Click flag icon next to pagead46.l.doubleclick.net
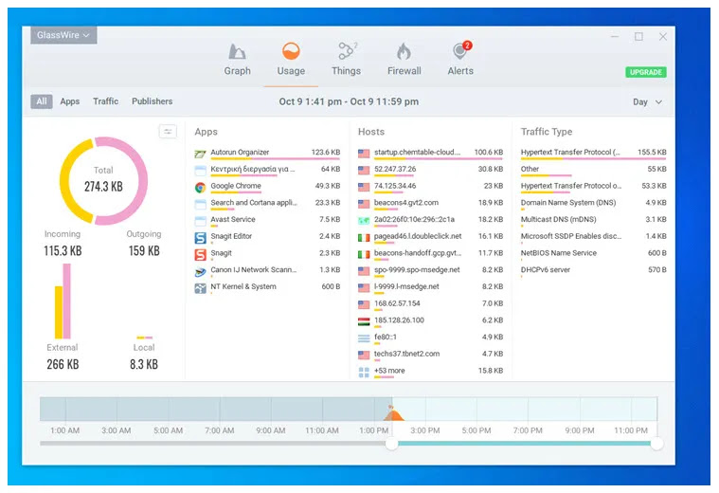Viewport: 719px width, 493px height. (364, 237)
